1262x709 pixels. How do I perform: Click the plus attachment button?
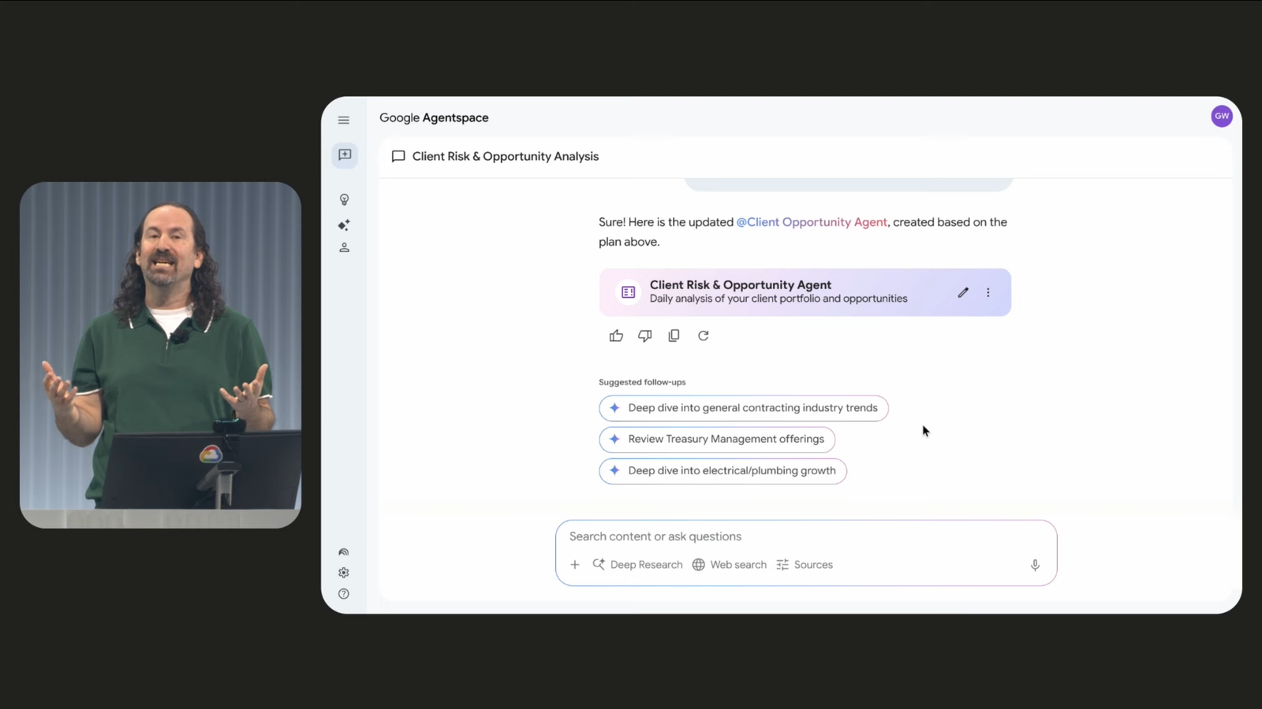click(575, 565)
